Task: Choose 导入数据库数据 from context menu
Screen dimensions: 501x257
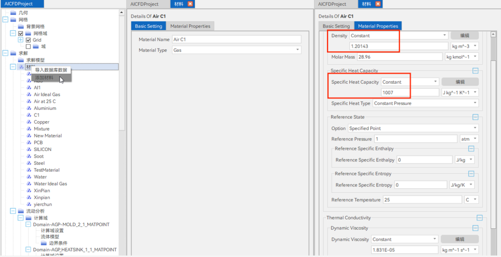Action: coord(51,70)
